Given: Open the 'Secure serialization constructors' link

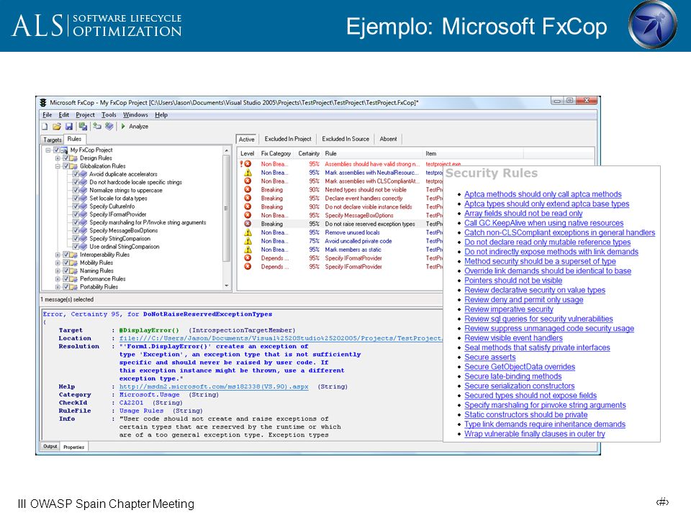Looking at the screenshot, I should tap(520, 386).
